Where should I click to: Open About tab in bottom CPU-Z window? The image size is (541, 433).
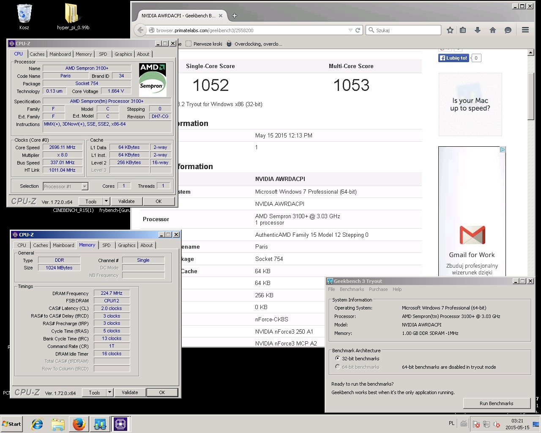coord(147,245)
